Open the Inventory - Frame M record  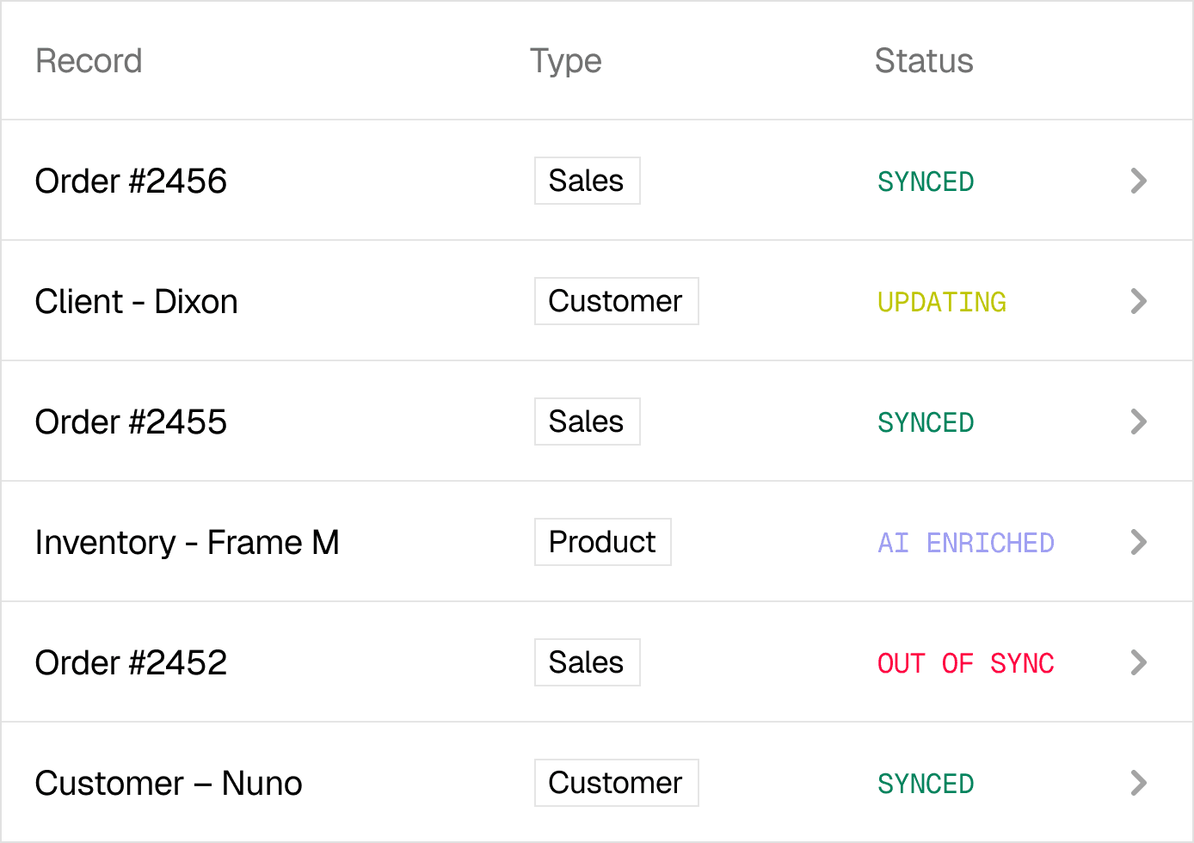(x=187, y=542)
